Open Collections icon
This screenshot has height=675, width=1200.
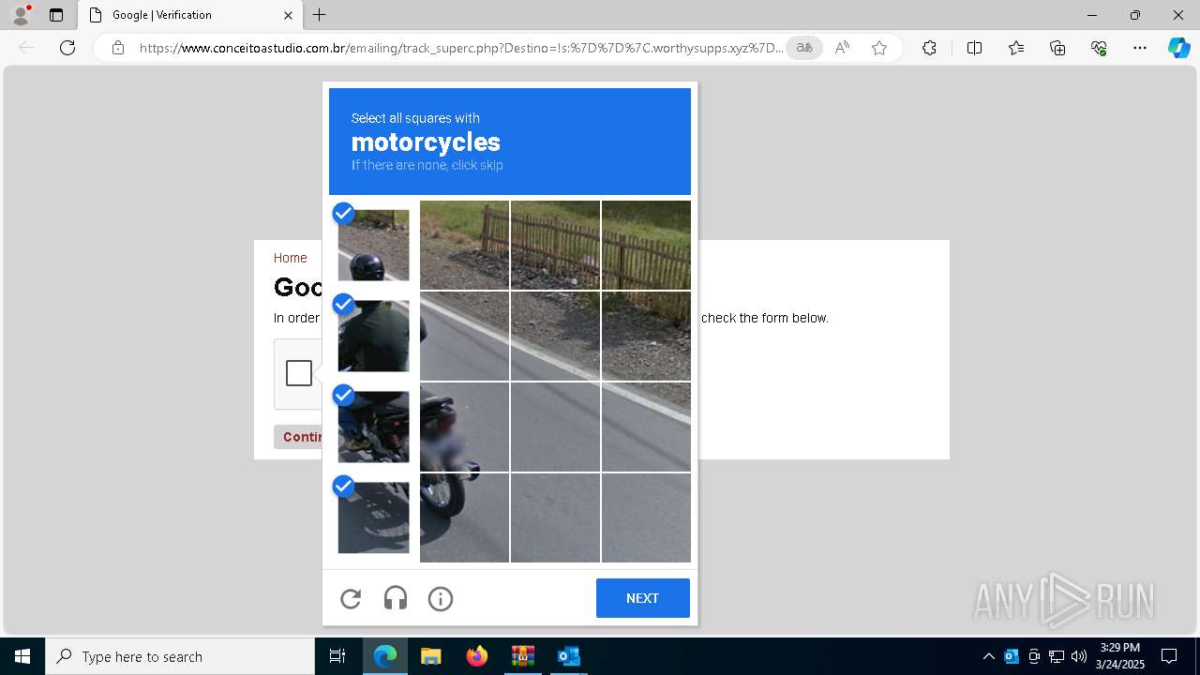[1057, 48]
